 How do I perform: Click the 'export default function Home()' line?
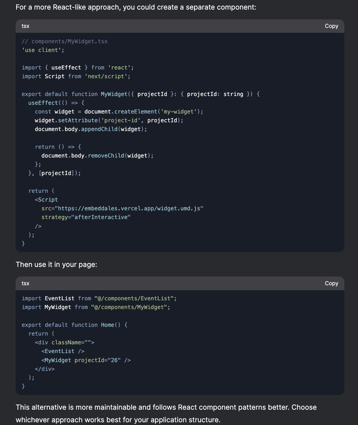(74, 325)
